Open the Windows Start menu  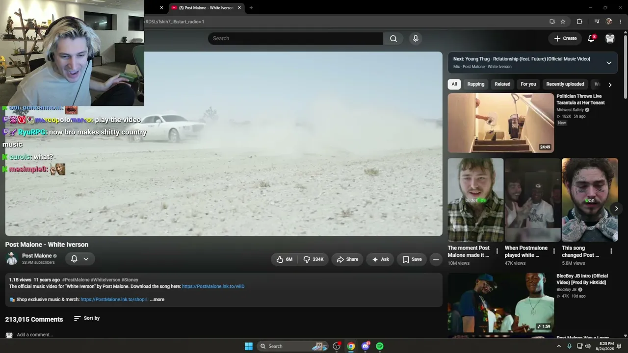coord(249,346)
